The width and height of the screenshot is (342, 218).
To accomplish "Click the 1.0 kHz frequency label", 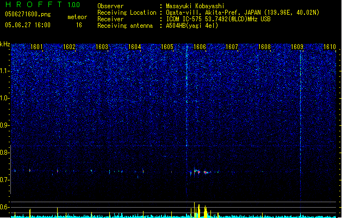I will pyautogui.click(x=5, y=99).
